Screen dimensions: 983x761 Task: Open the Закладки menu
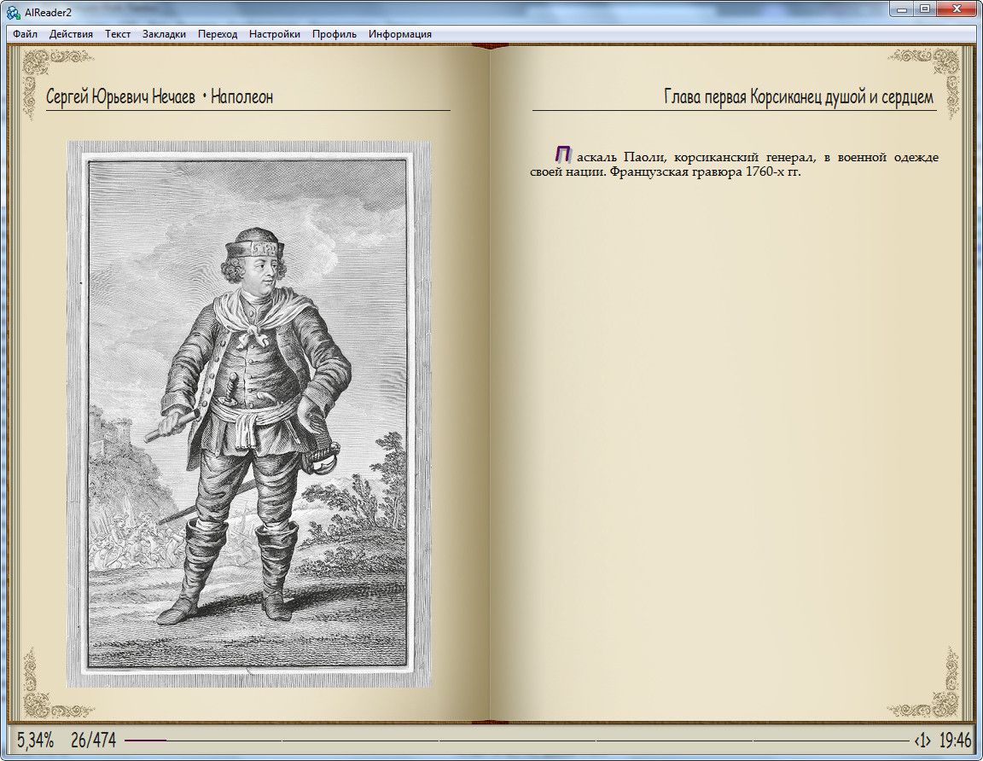164,34
